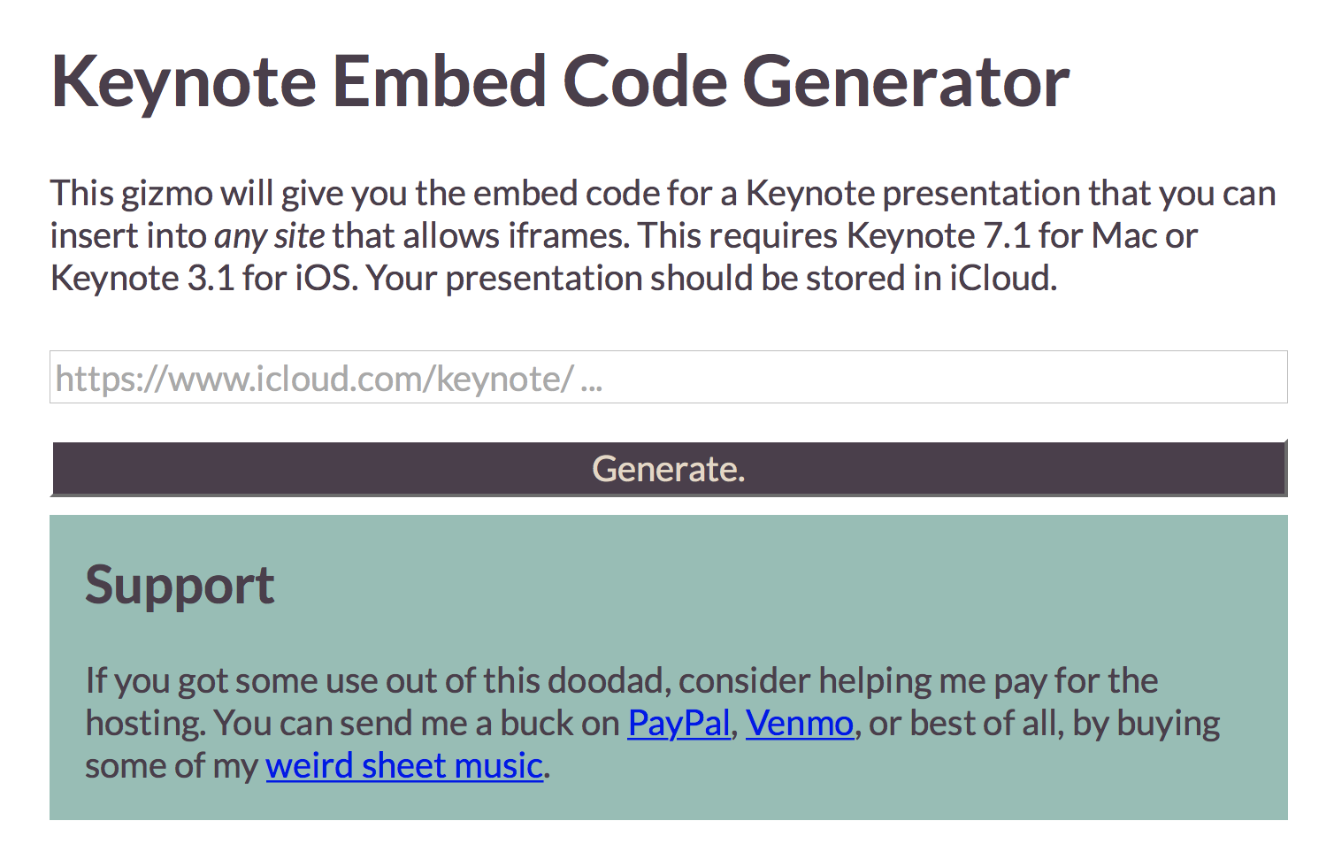
Task: Visit the weird sheet music link
Action: coord(404,766)
